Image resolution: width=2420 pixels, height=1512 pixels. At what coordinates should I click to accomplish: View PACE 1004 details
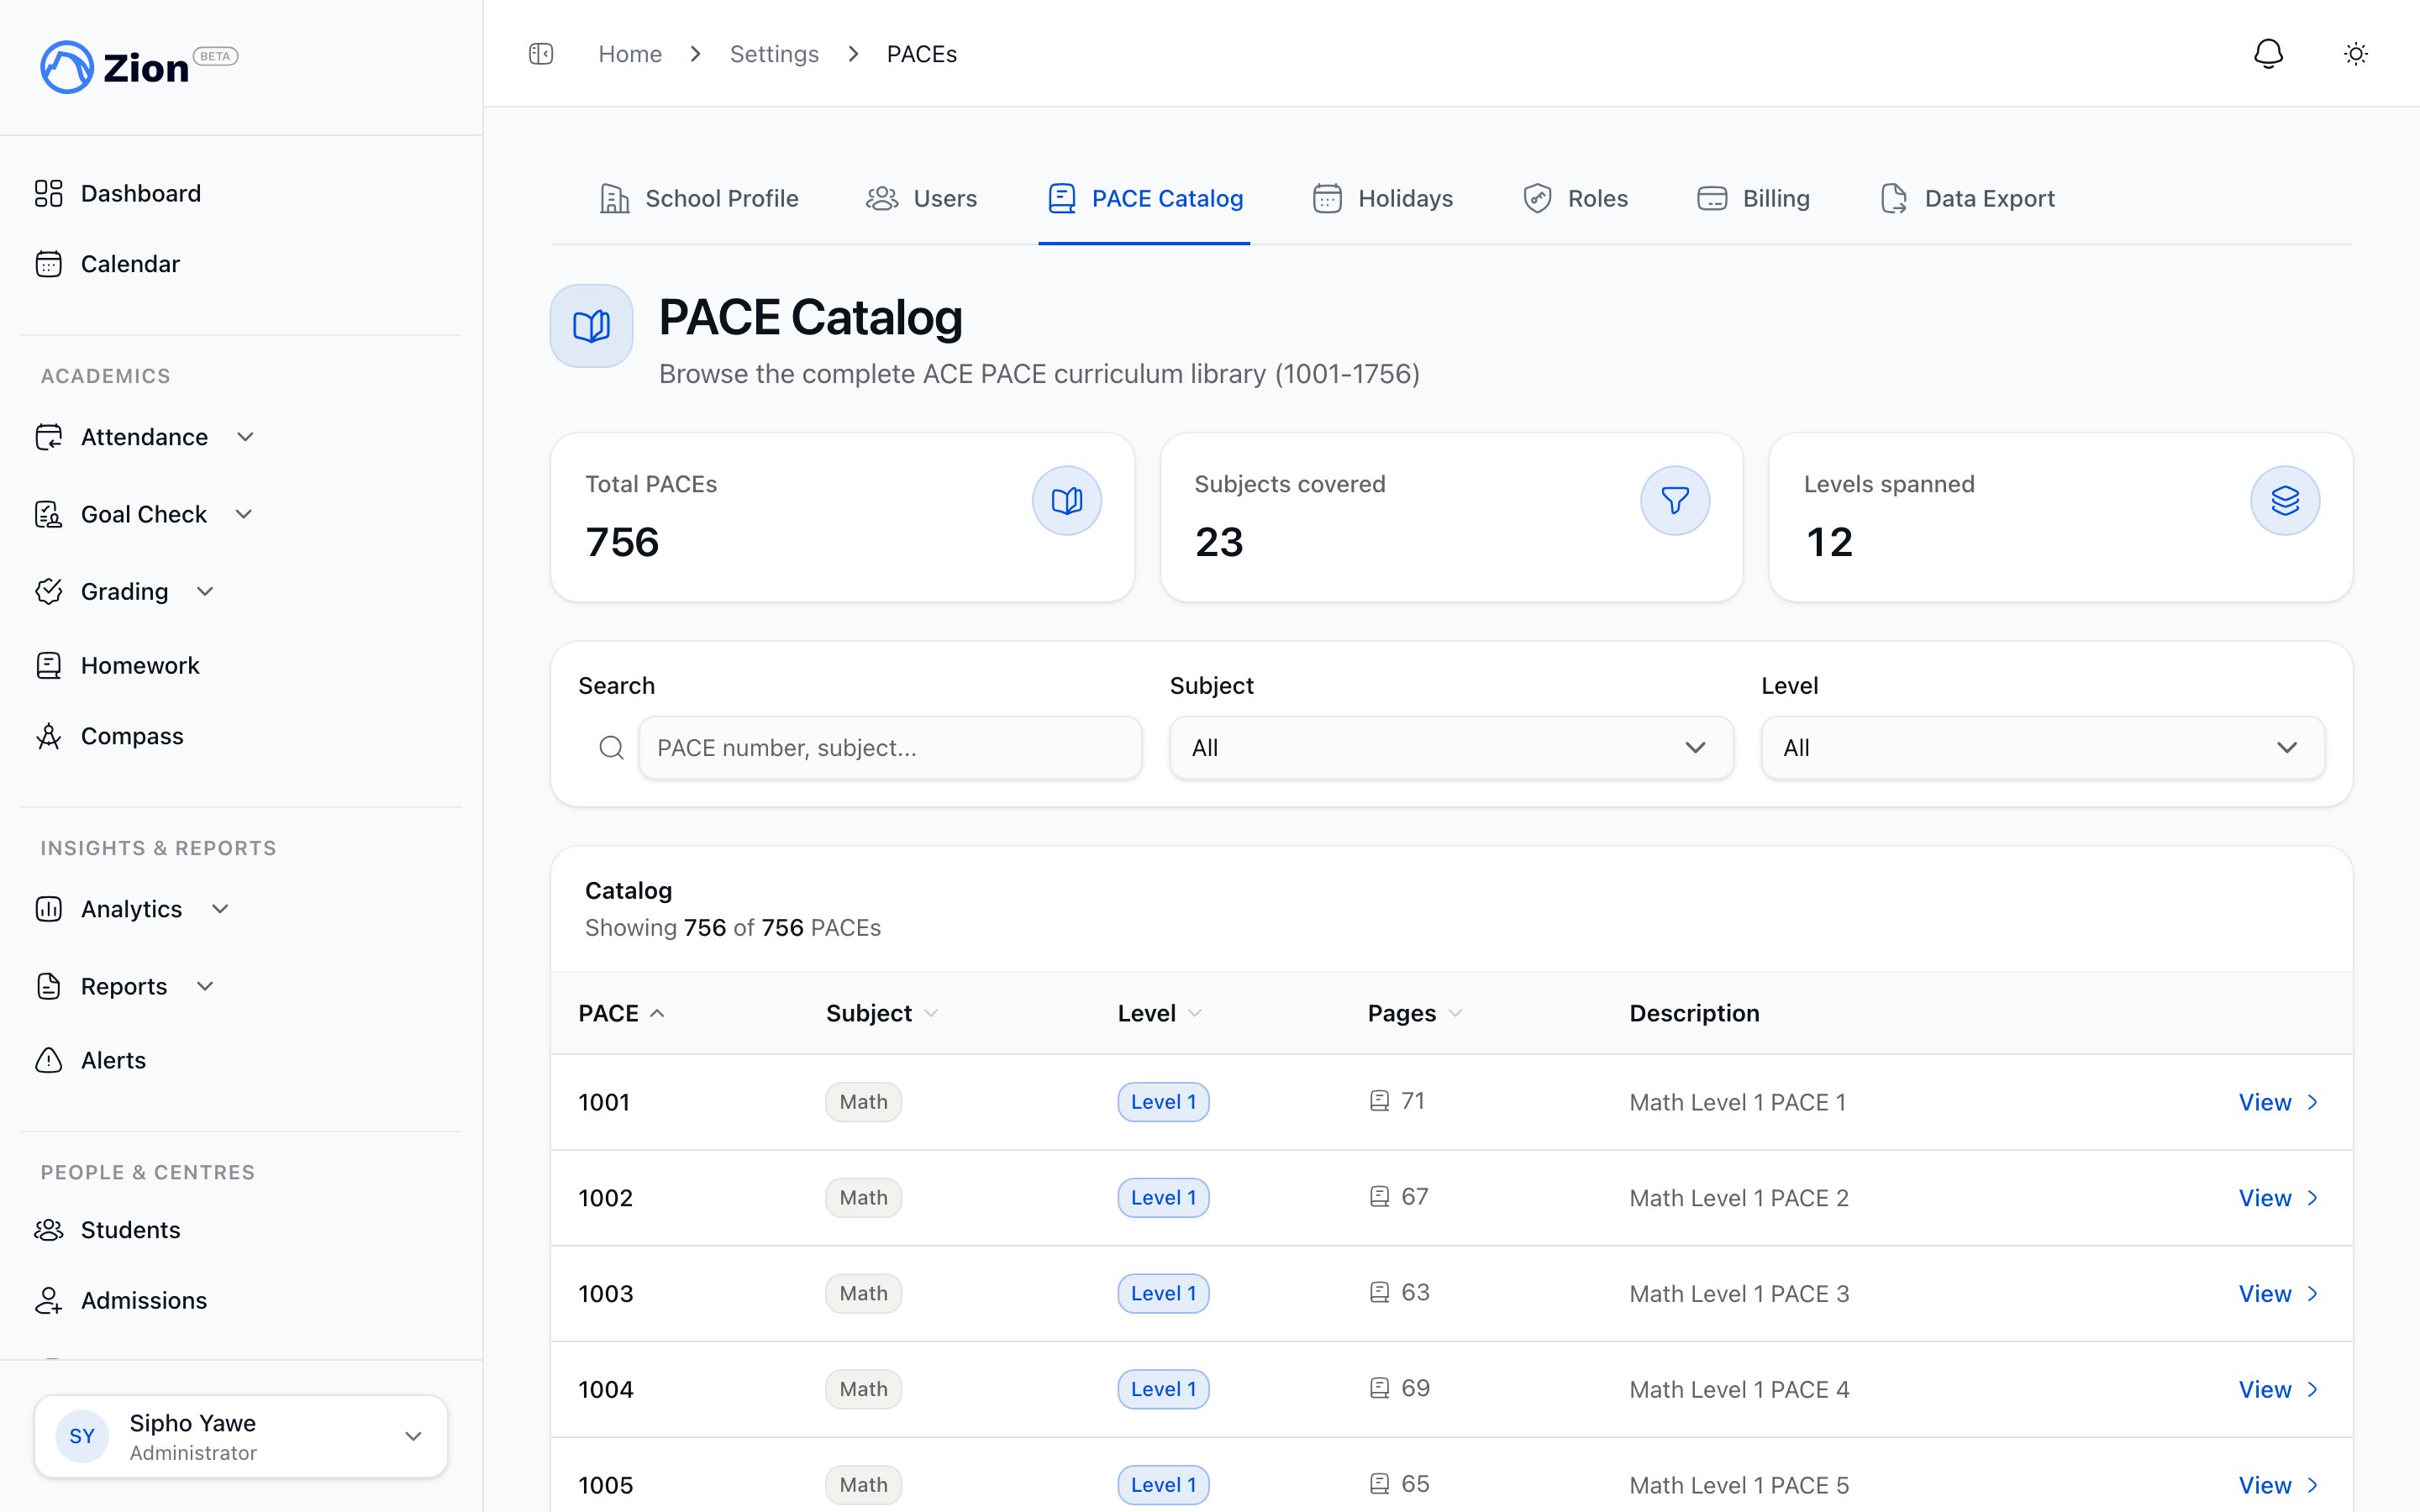tap(2278, 1389)
